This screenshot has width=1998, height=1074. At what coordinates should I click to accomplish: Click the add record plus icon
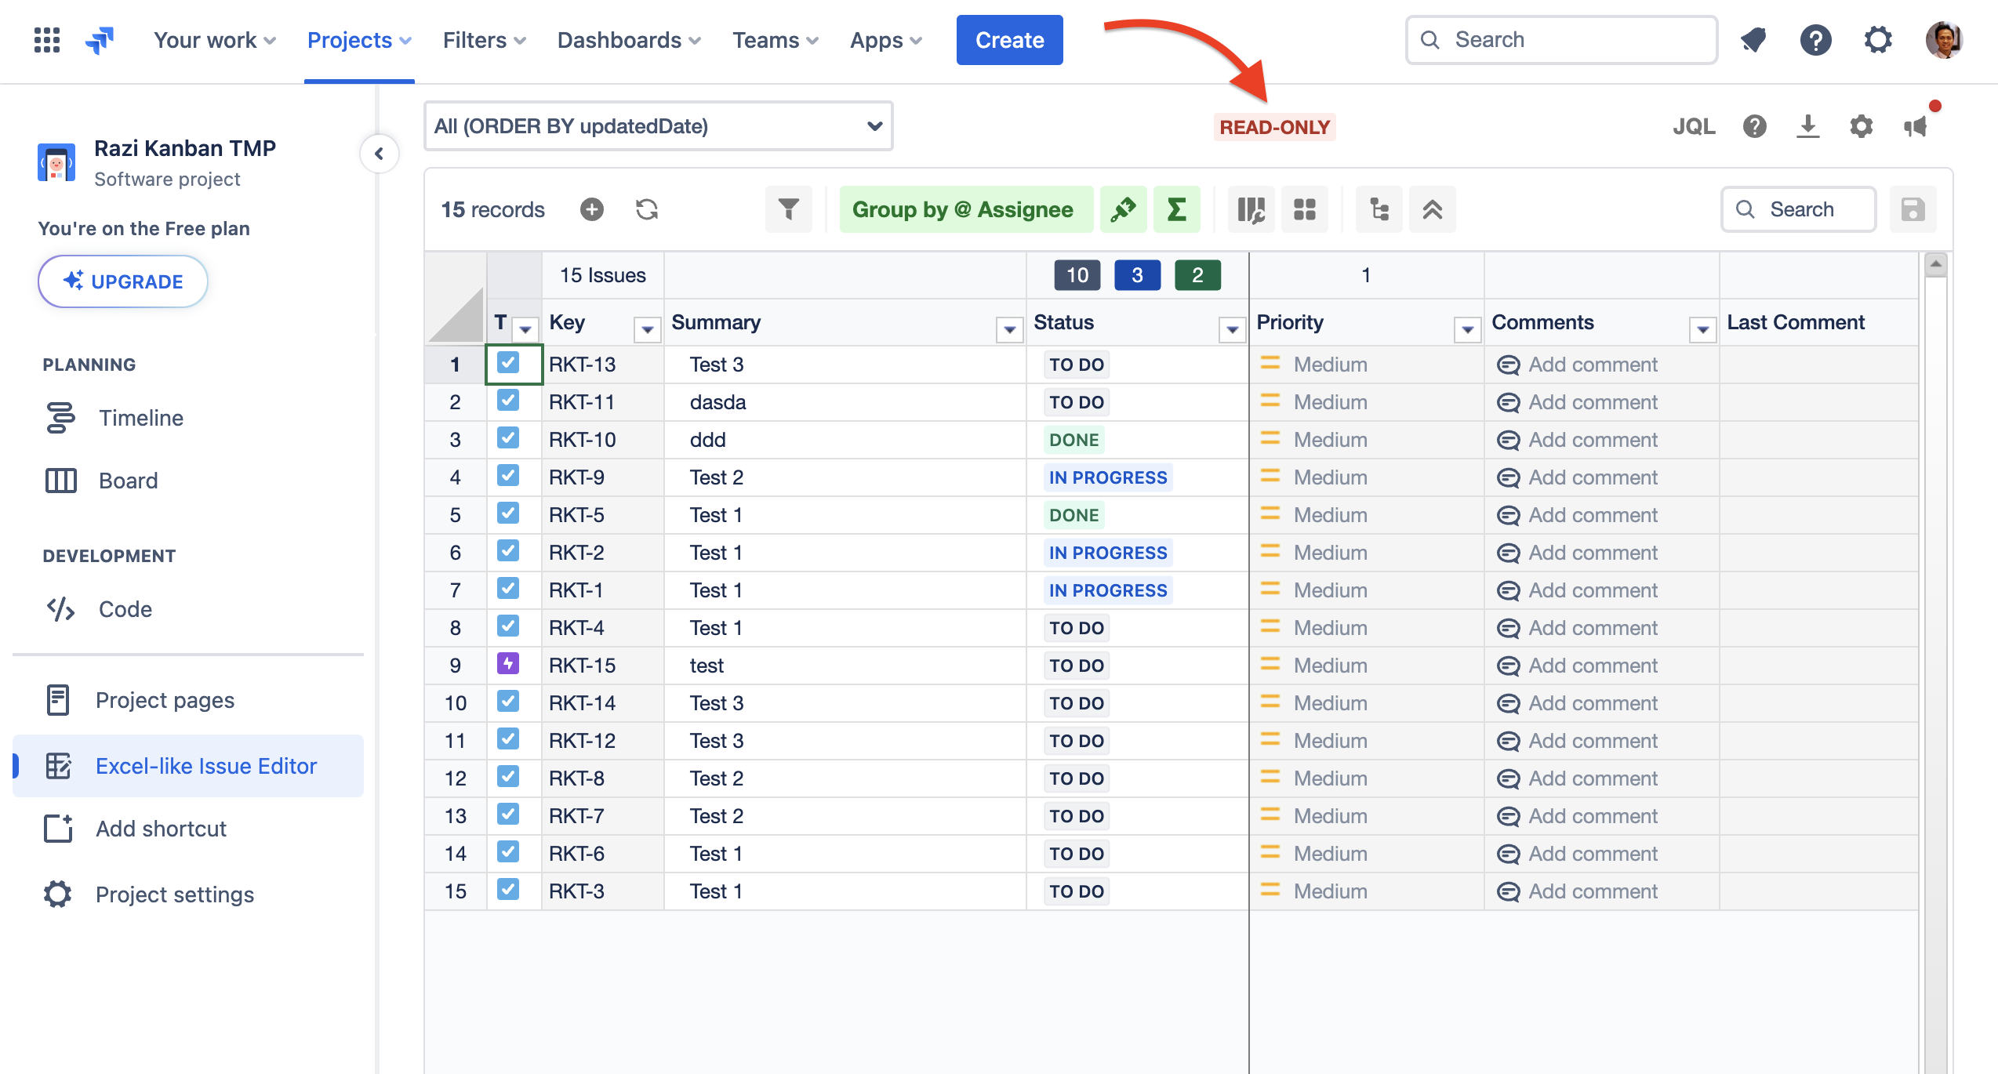click(592, 209)
